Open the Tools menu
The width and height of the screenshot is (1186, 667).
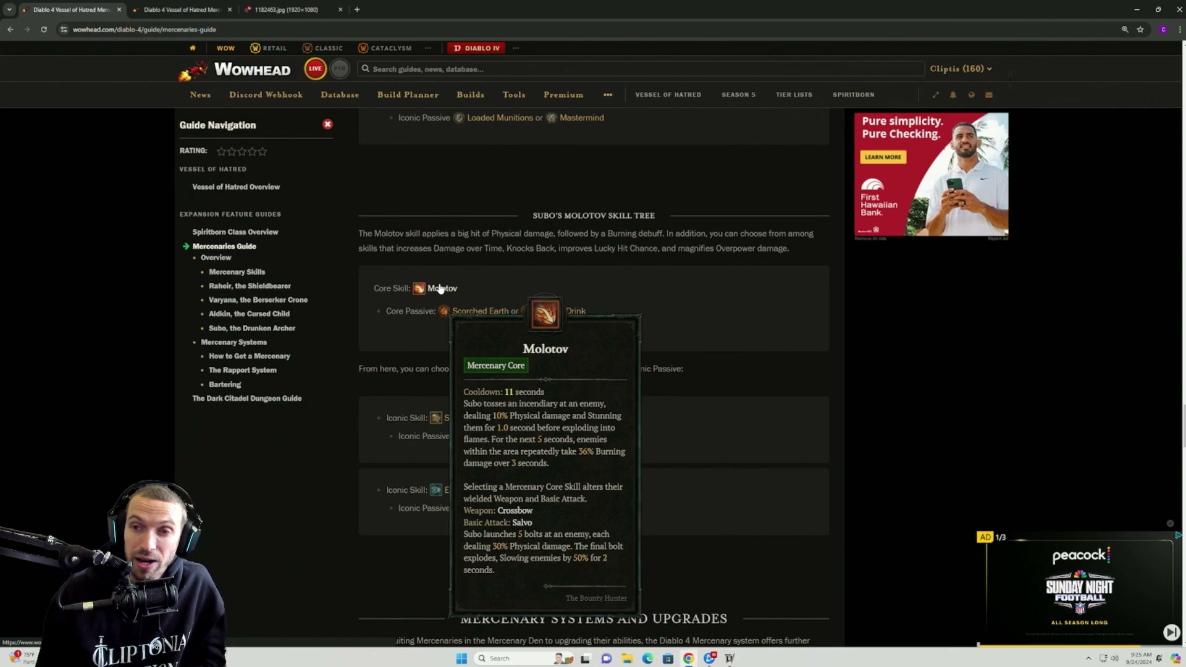pos(514,94)
